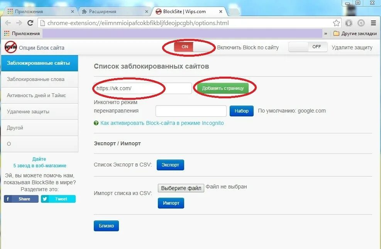The height and width of the screenshot is (249, 381).
Task: Click the По умолчанию: google.com text
Action: [292, 111]
